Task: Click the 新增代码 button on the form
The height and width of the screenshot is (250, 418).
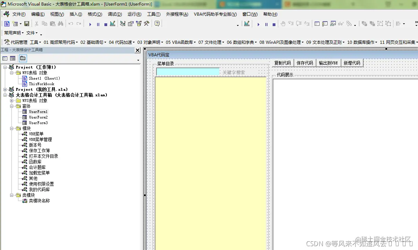Action: pos(352,63)
